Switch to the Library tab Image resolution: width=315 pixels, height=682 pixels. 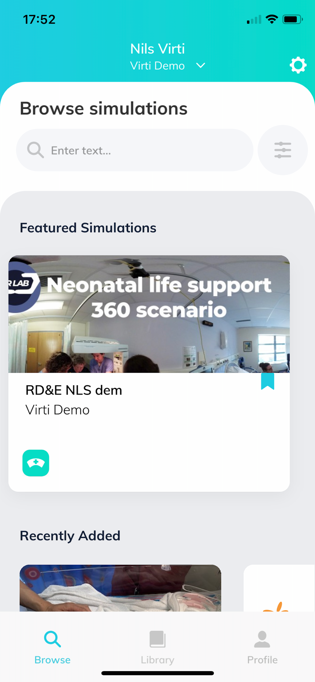point(157,647)
